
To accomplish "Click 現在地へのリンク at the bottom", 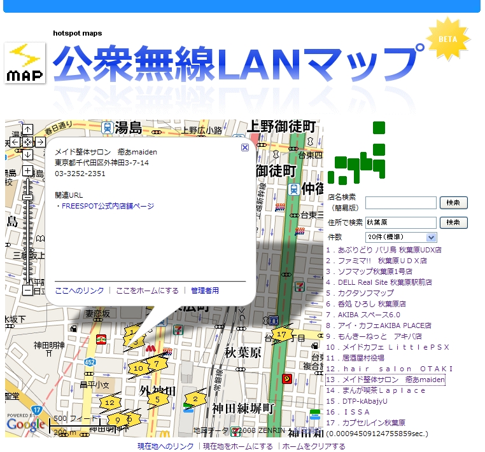I will point(165,446).
